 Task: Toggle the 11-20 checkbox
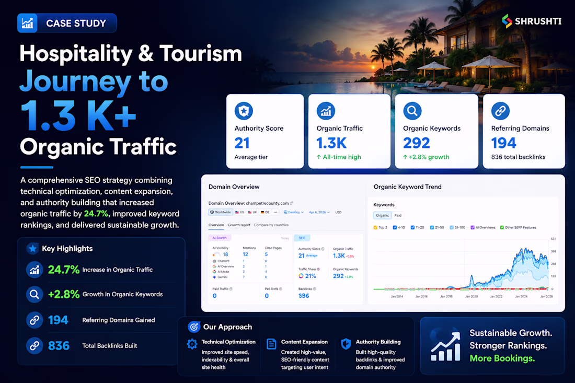pyautogui.click(x=412, y=228)
